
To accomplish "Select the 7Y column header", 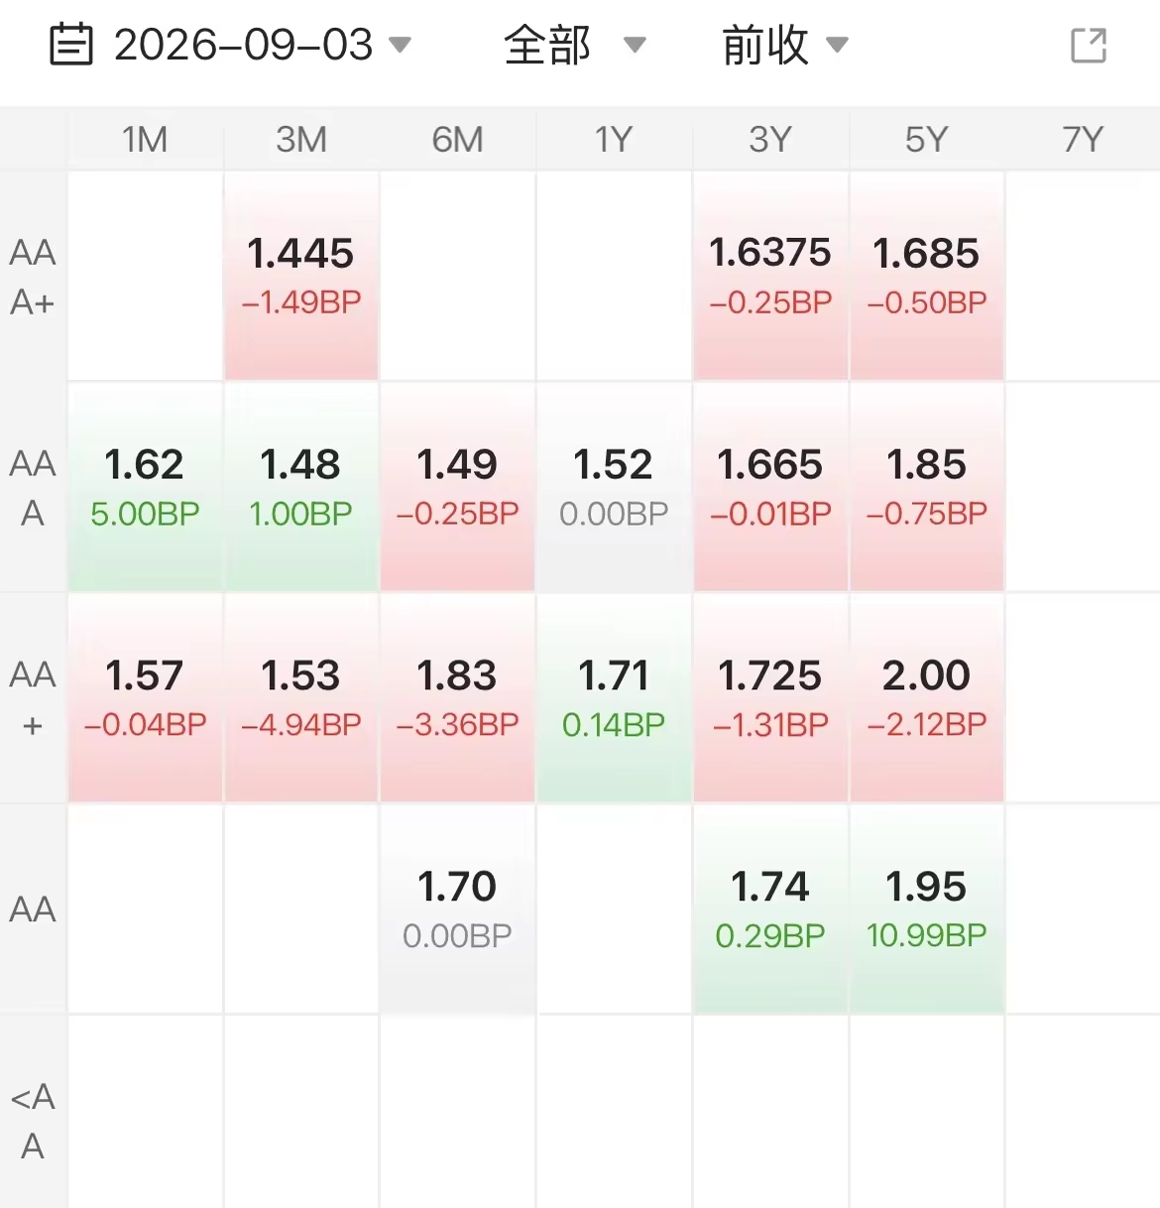I will click(x=1083, y=140).
